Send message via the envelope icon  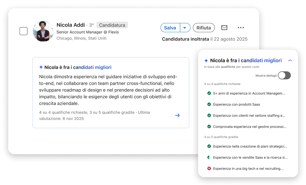click(x=224, y=28)
